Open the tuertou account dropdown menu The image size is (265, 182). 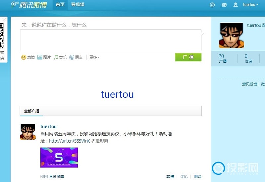click(250, 5)
